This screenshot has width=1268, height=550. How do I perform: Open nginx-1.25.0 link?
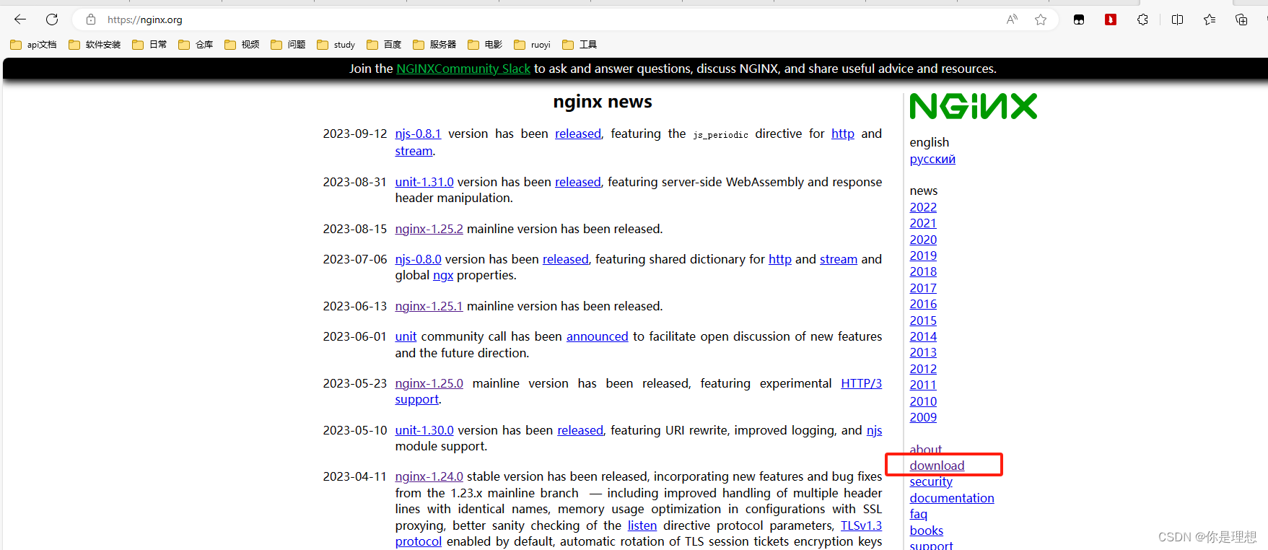coord(429,383)
